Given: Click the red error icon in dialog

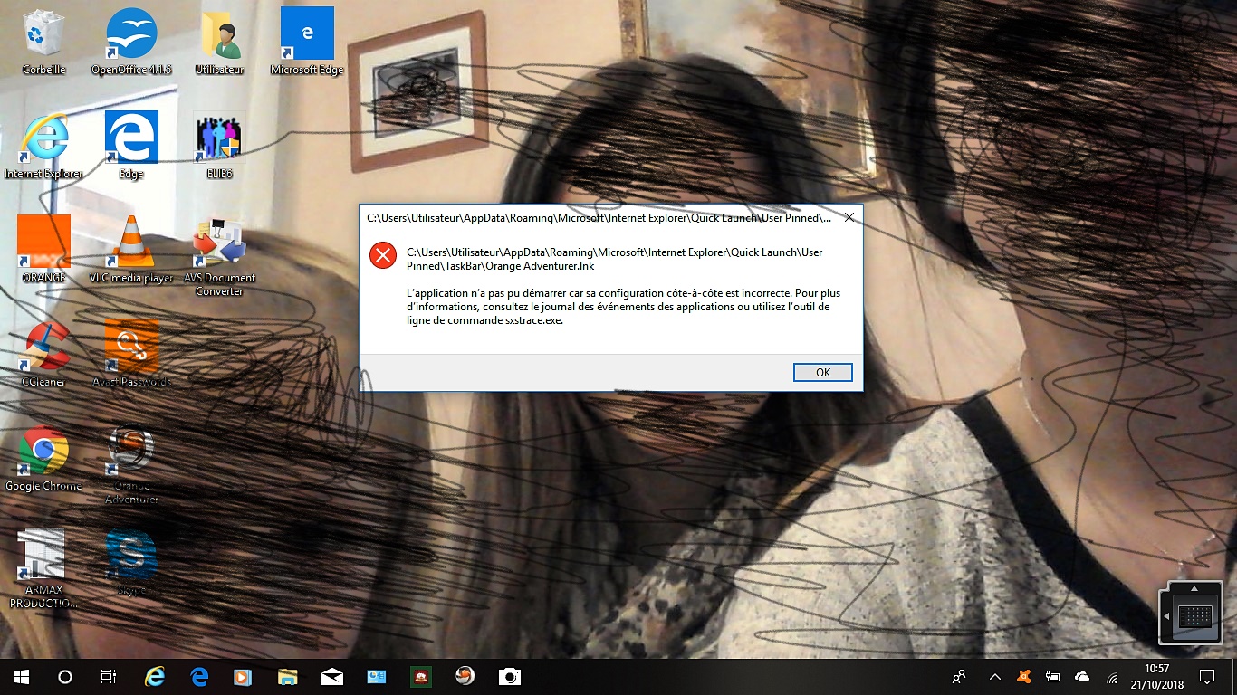Looking at the screenshot, I should click(x=383, y=256).
